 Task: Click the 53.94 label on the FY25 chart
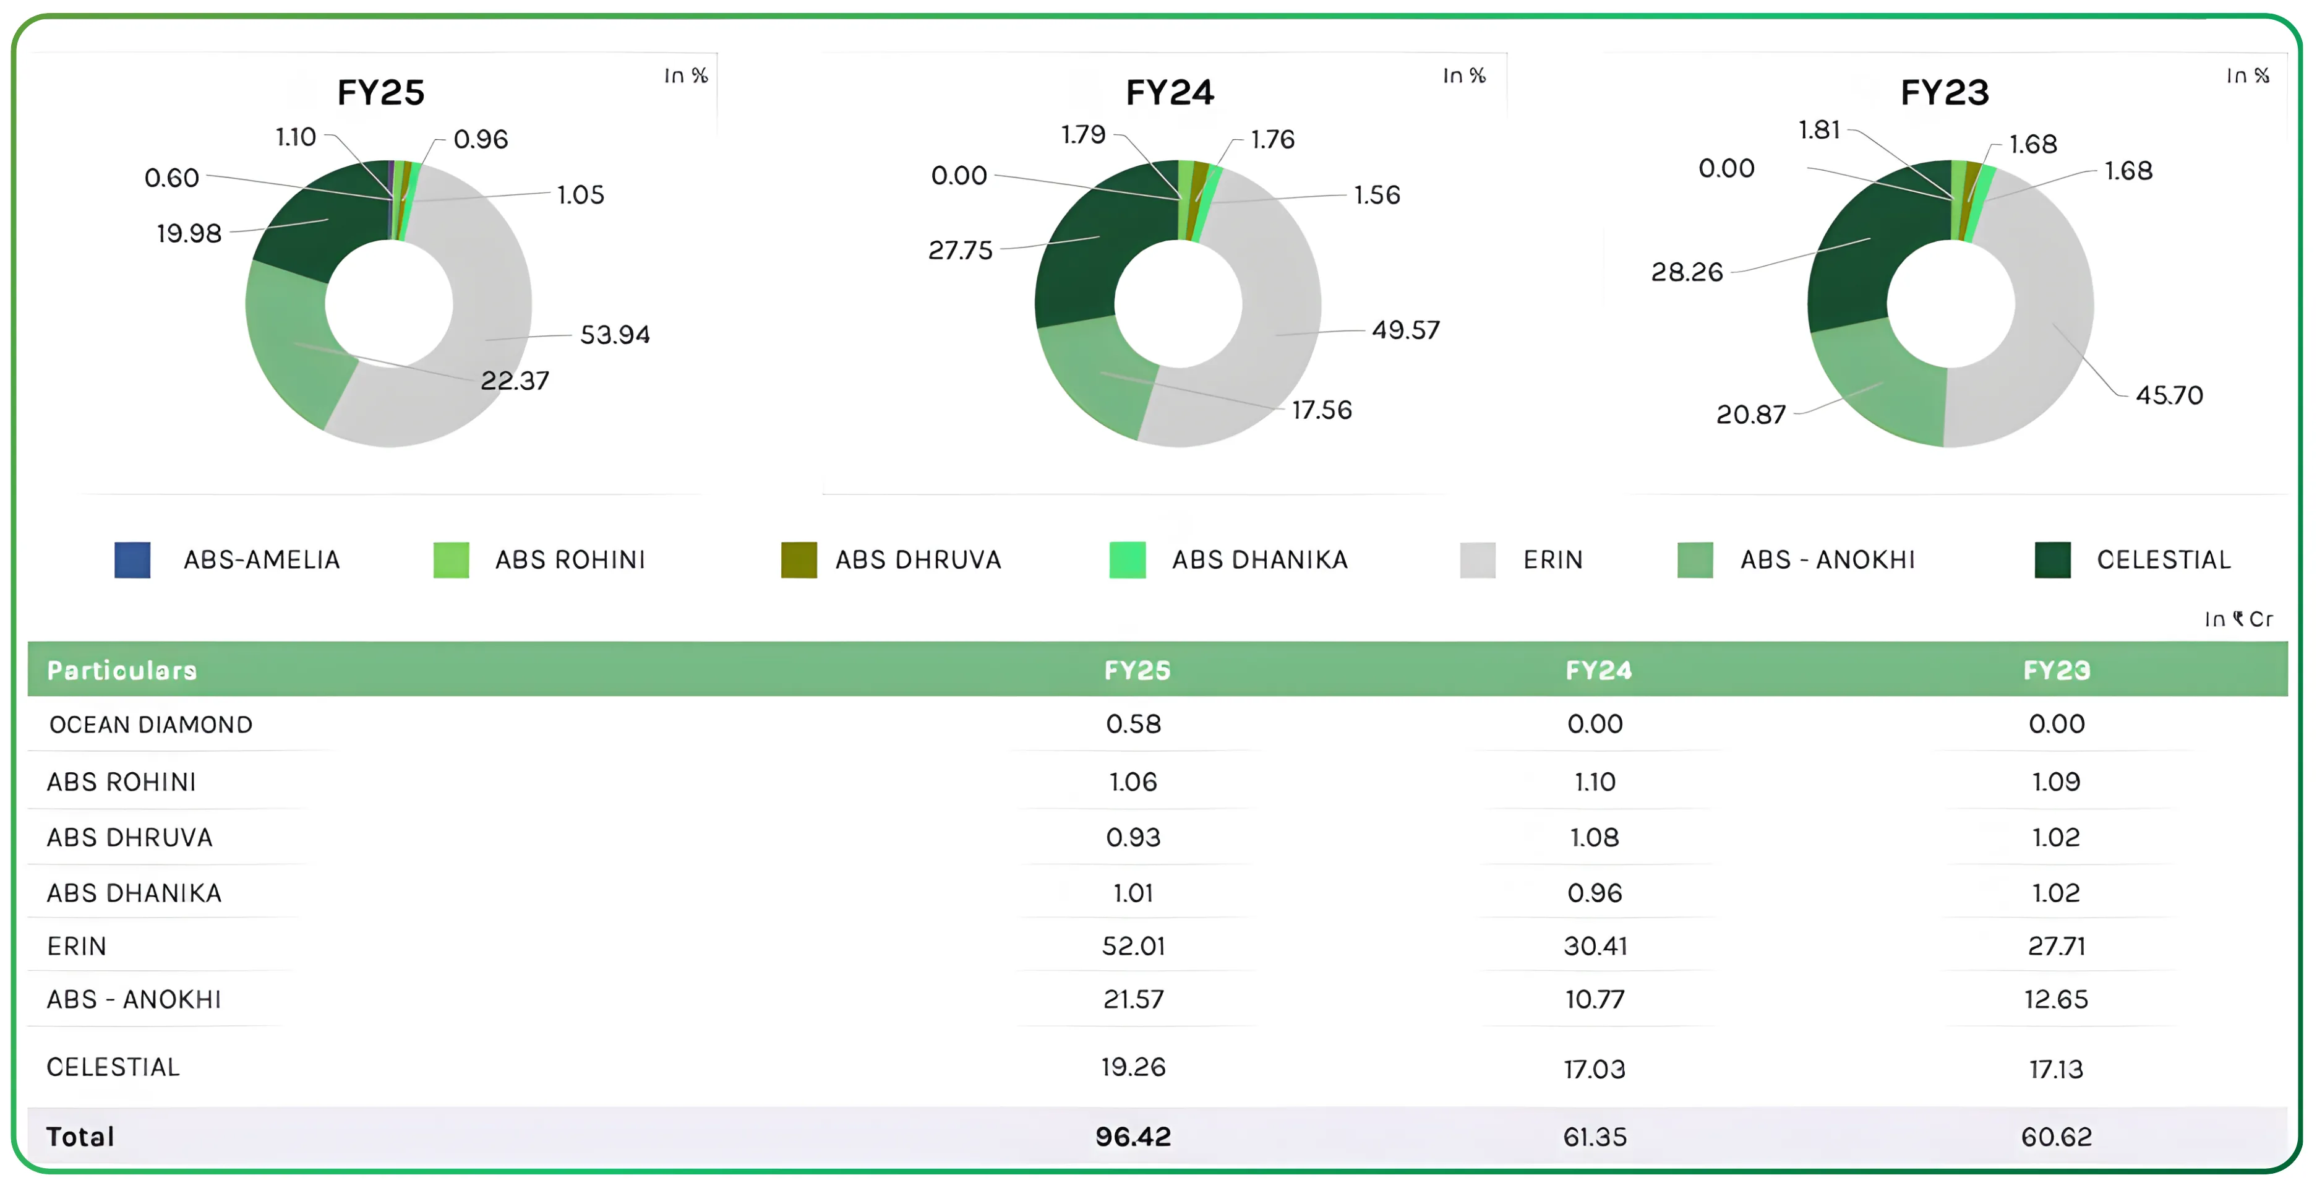pyautogui.click(x=614, y=335)
